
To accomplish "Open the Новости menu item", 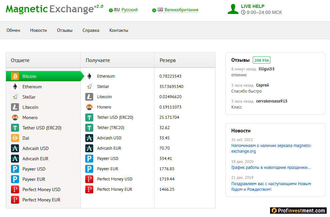I will pyautogui.click(x=38, y=30).
